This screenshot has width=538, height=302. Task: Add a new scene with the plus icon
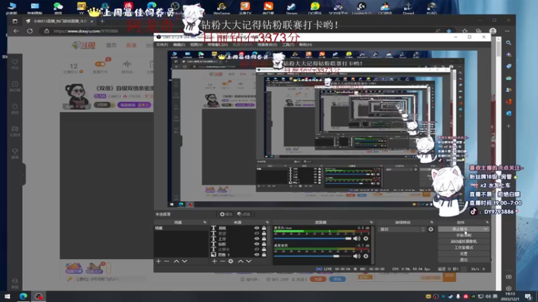pyautogui.click(x=158, y=261)
